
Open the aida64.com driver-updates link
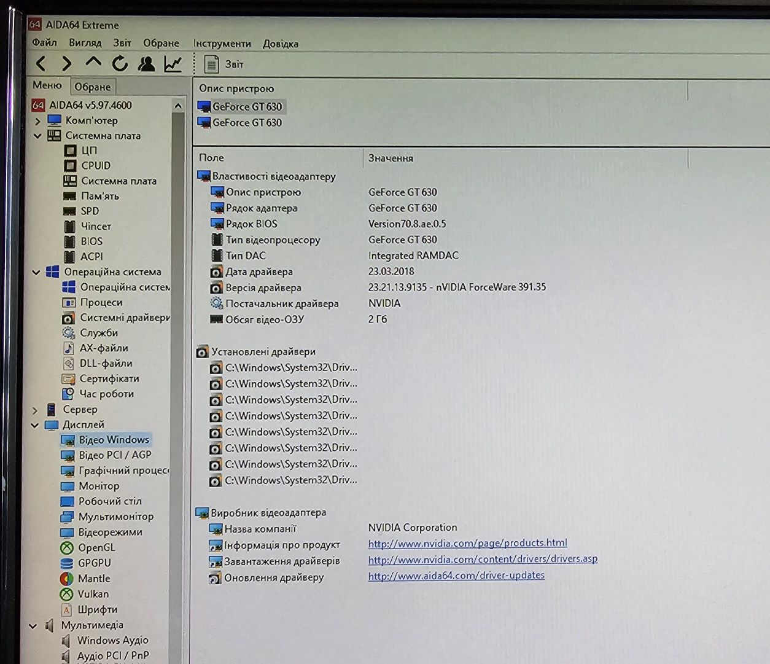456,576
